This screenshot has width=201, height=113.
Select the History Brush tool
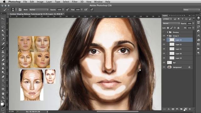tap(3, 56)
